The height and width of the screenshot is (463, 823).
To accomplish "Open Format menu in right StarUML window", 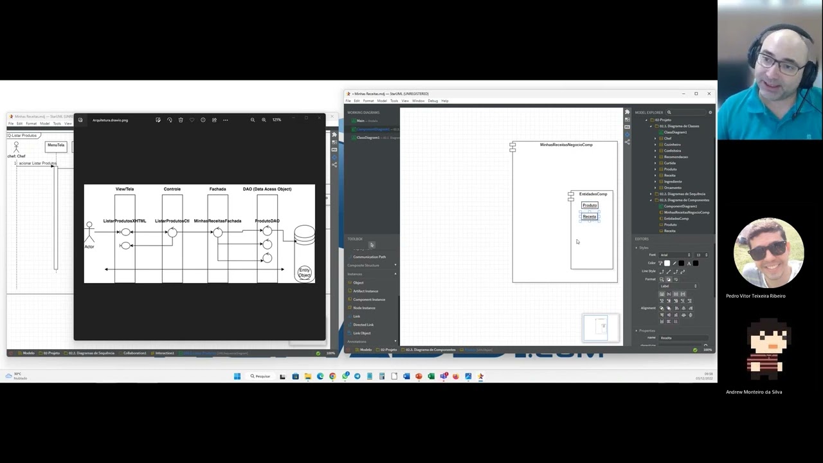I will tap(368, 101).
